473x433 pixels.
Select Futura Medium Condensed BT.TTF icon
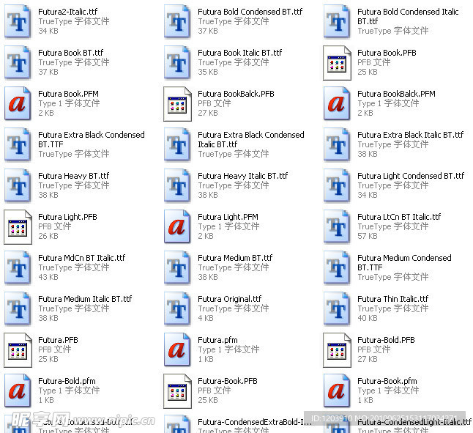[337, 267]
